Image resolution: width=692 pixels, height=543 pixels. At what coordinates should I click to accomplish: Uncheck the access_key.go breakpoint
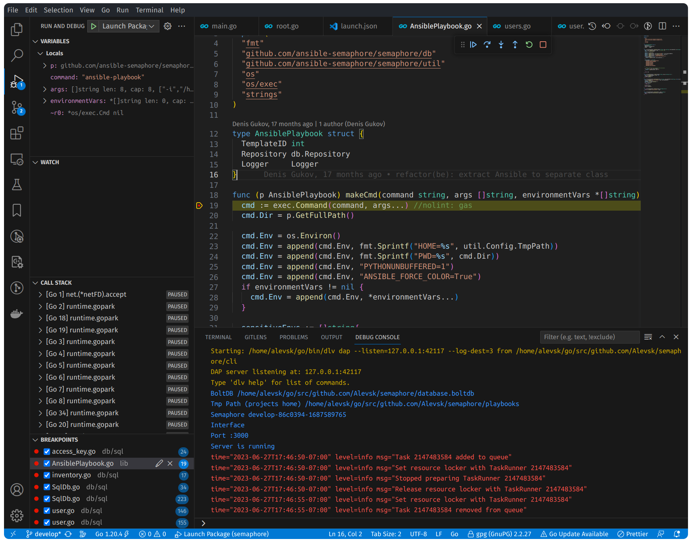[x=47, y=451]
